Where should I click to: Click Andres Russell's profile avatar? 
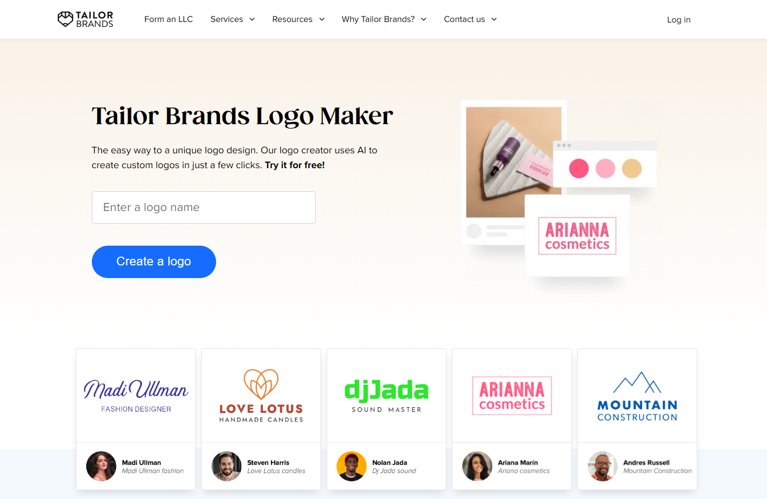click(603, 466)
